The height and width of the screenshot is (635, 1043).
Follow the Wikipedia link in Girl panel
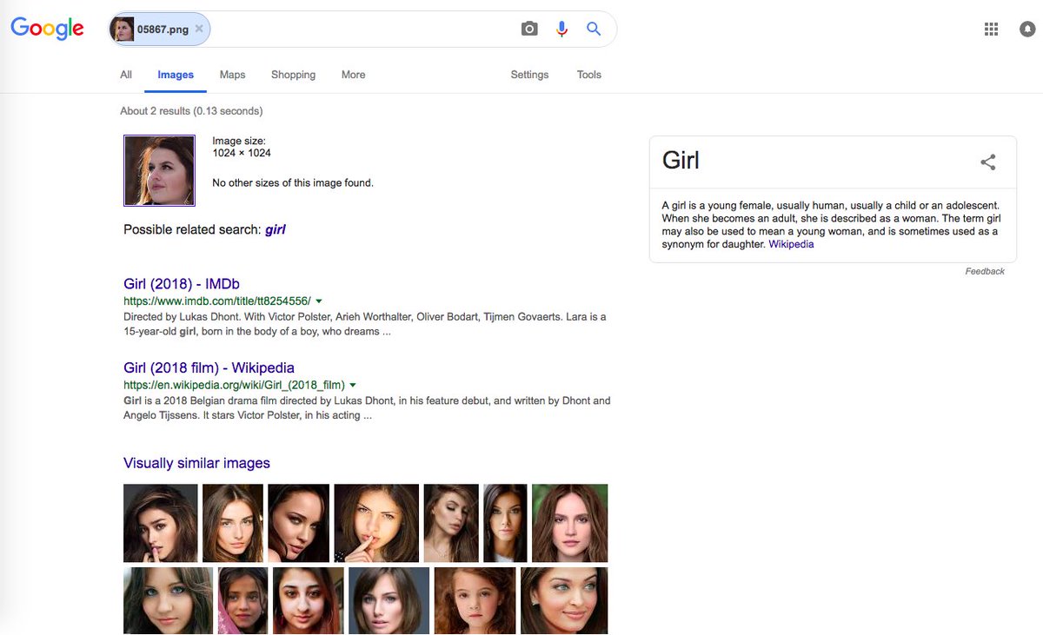pos(791,244)
